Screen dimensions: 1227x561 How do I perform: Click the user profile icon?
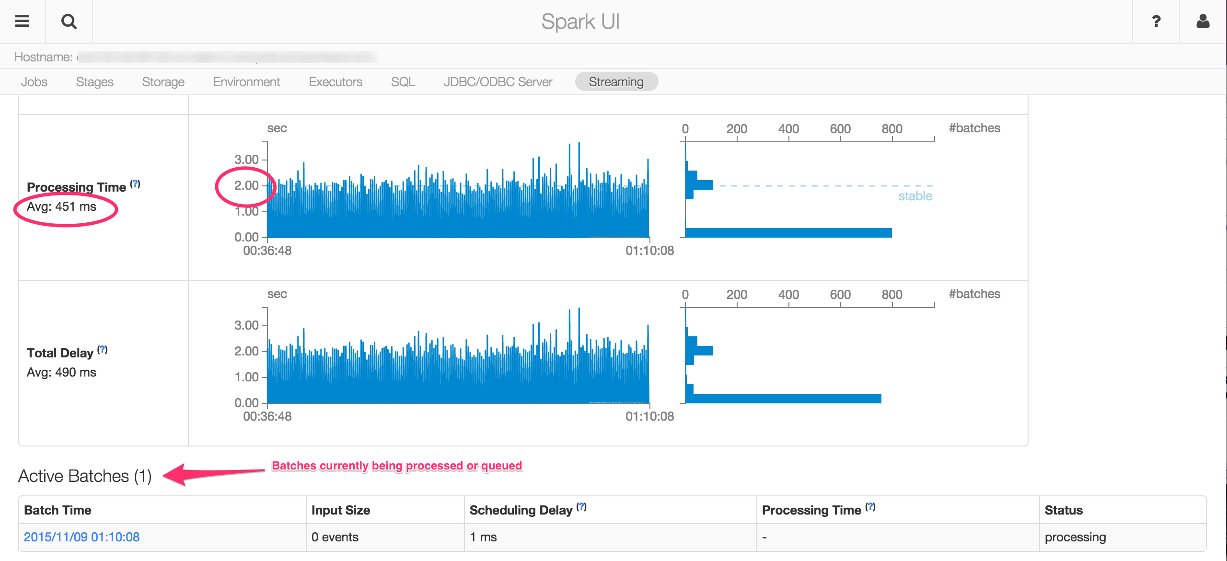pos(1203,21)
